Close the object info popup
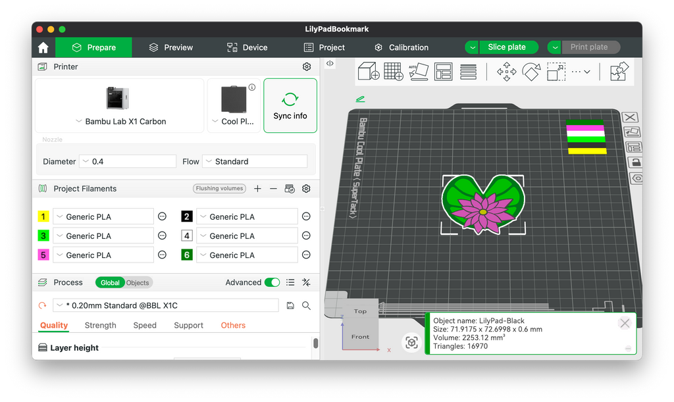This screenshot has width=674, height=402. pyautogui.click(x=625, y=324)
